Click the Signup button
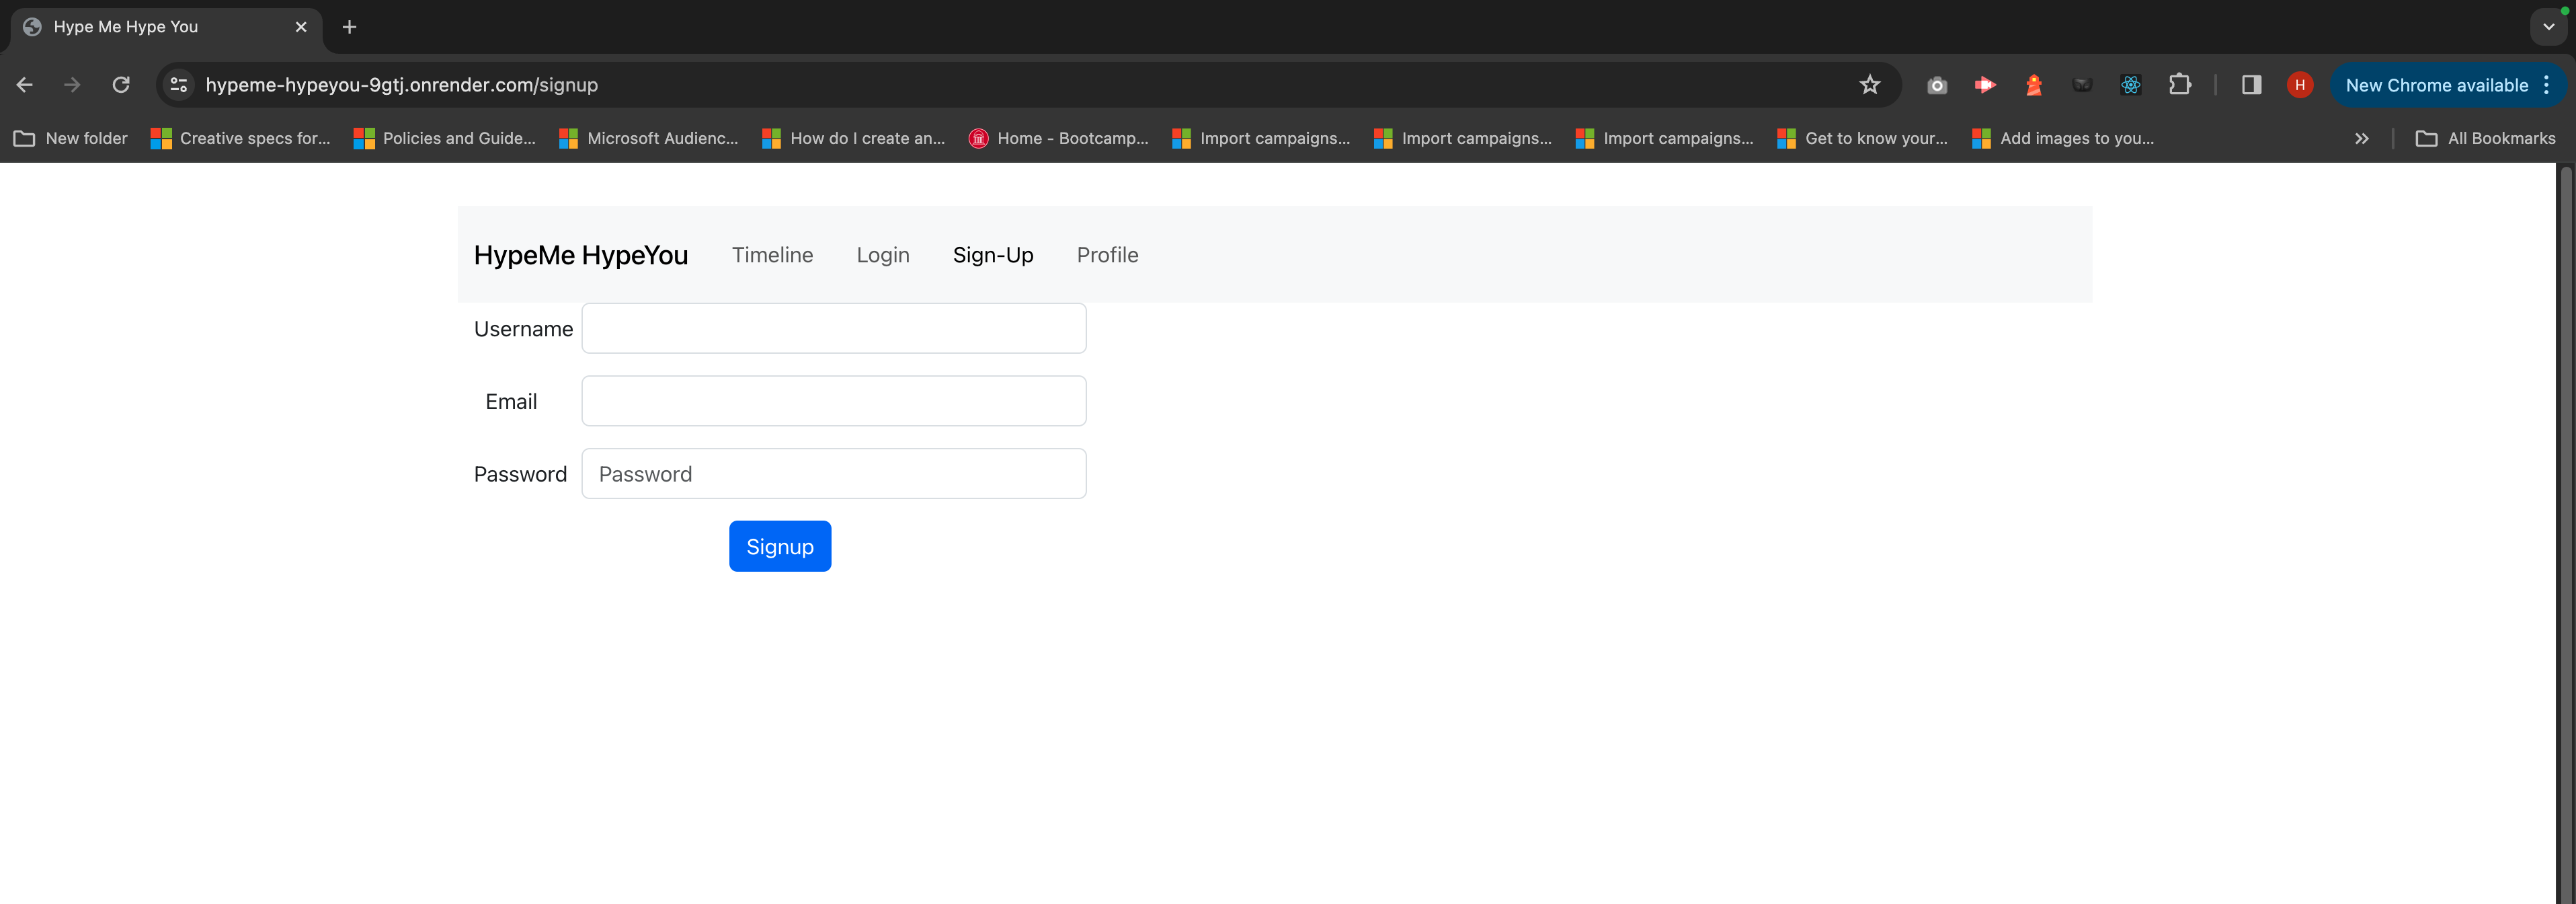 point(778,545)
